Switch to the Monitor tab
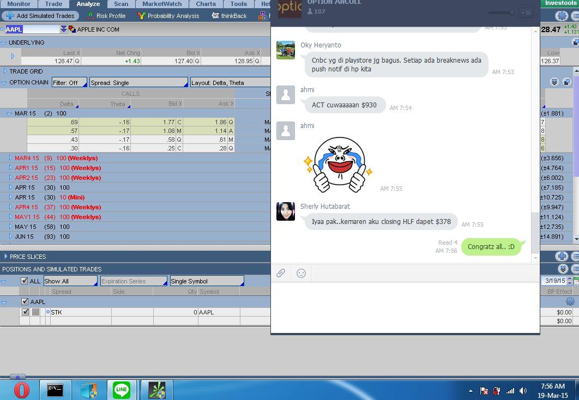Image resolution: width=579 pixels, height=400 pixels. coord(19,4)
